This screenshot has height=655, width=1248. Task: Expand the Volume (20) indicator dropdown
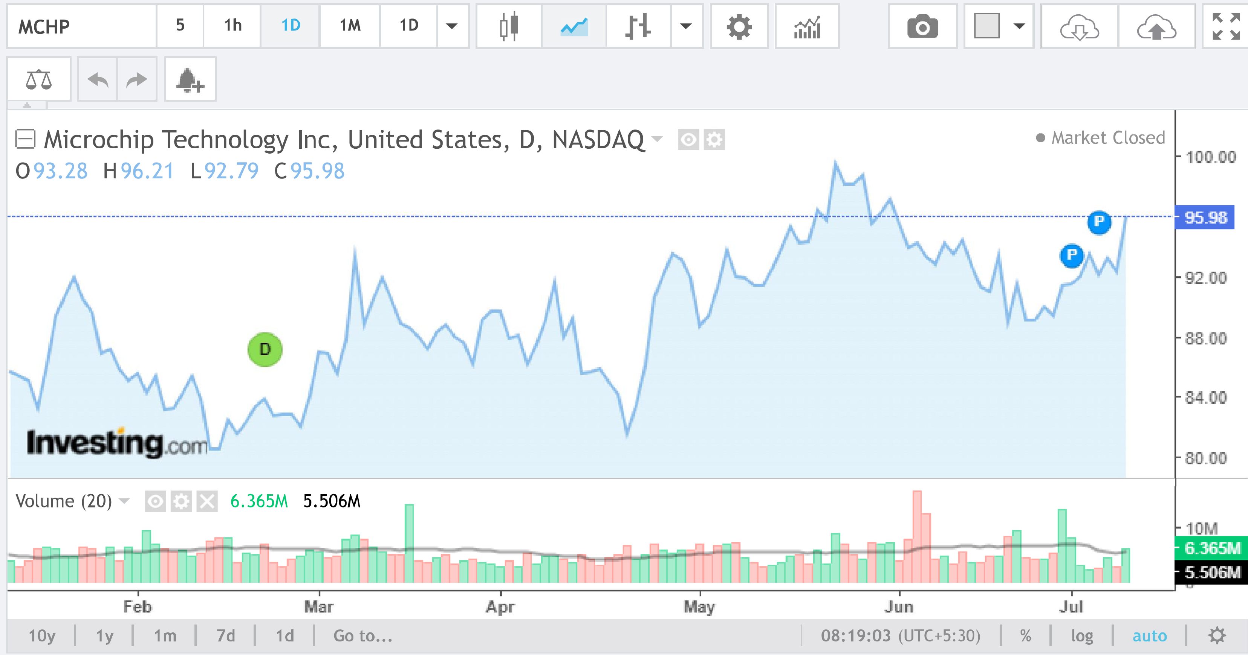click(x=124, y=501)
